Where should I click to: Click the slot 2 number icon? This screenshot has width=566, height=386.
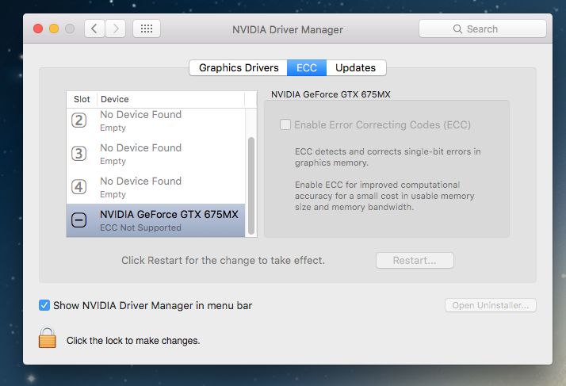[78, 120]
